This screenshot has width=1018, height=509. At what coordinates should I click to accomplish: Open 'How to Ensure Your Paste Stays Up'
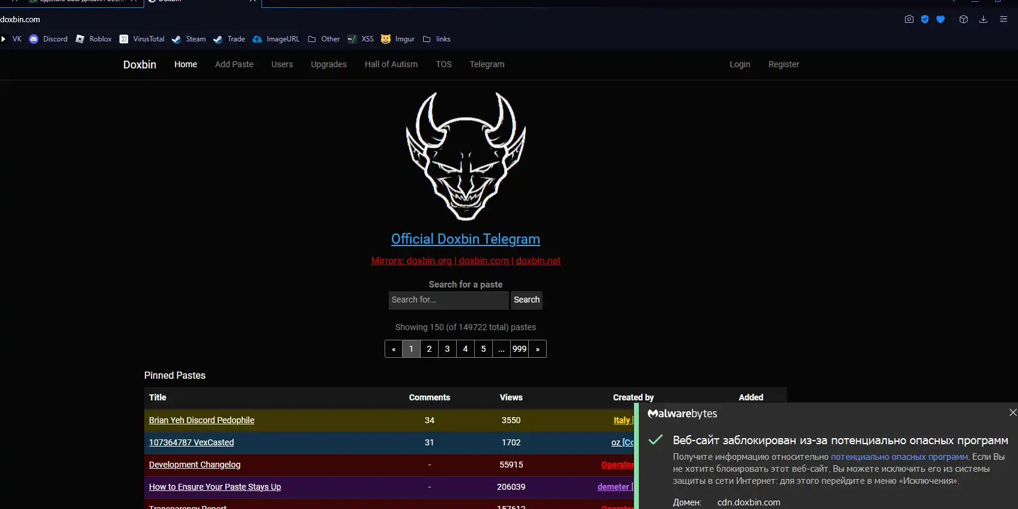click(x=215, y=487)
